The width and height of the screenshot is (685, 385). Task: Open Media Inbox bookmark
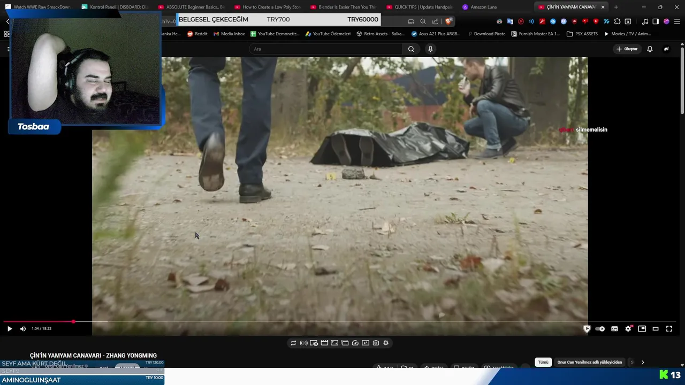(x=229, y=34)
